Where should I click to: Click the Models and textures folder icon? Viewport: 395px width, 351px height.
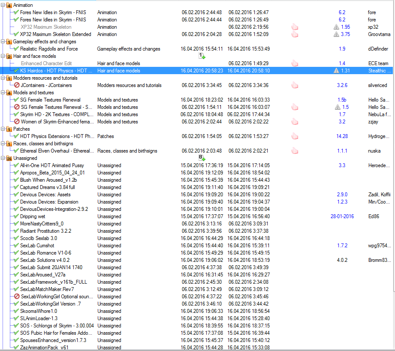point(9,93)
